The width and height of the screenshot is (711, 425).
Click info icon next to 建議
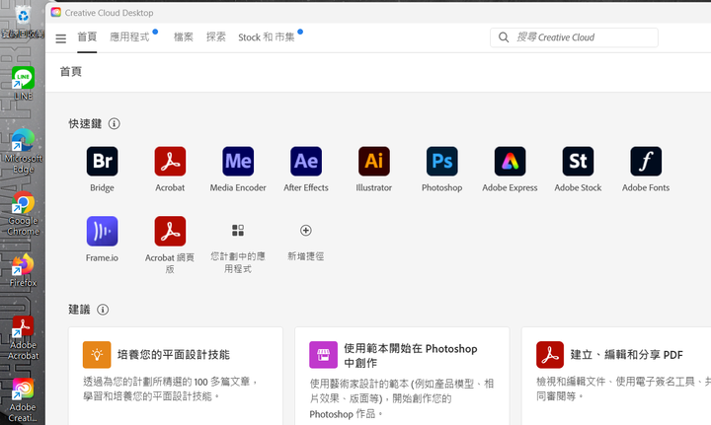point(103,310)
